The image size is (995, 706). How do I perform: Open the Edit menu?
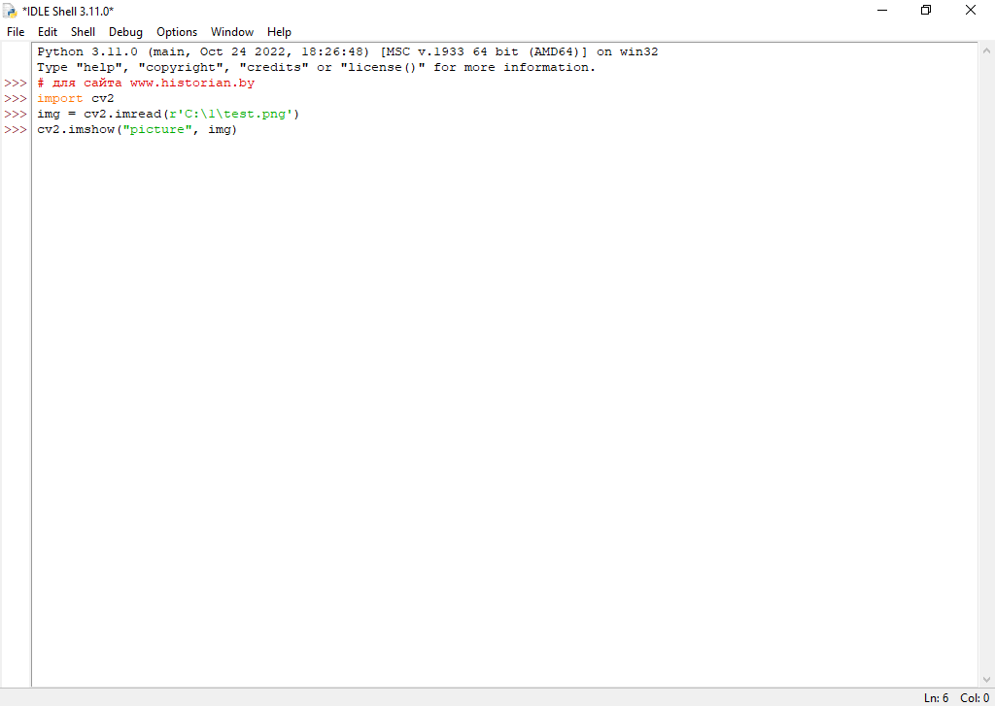pos(48,32)
